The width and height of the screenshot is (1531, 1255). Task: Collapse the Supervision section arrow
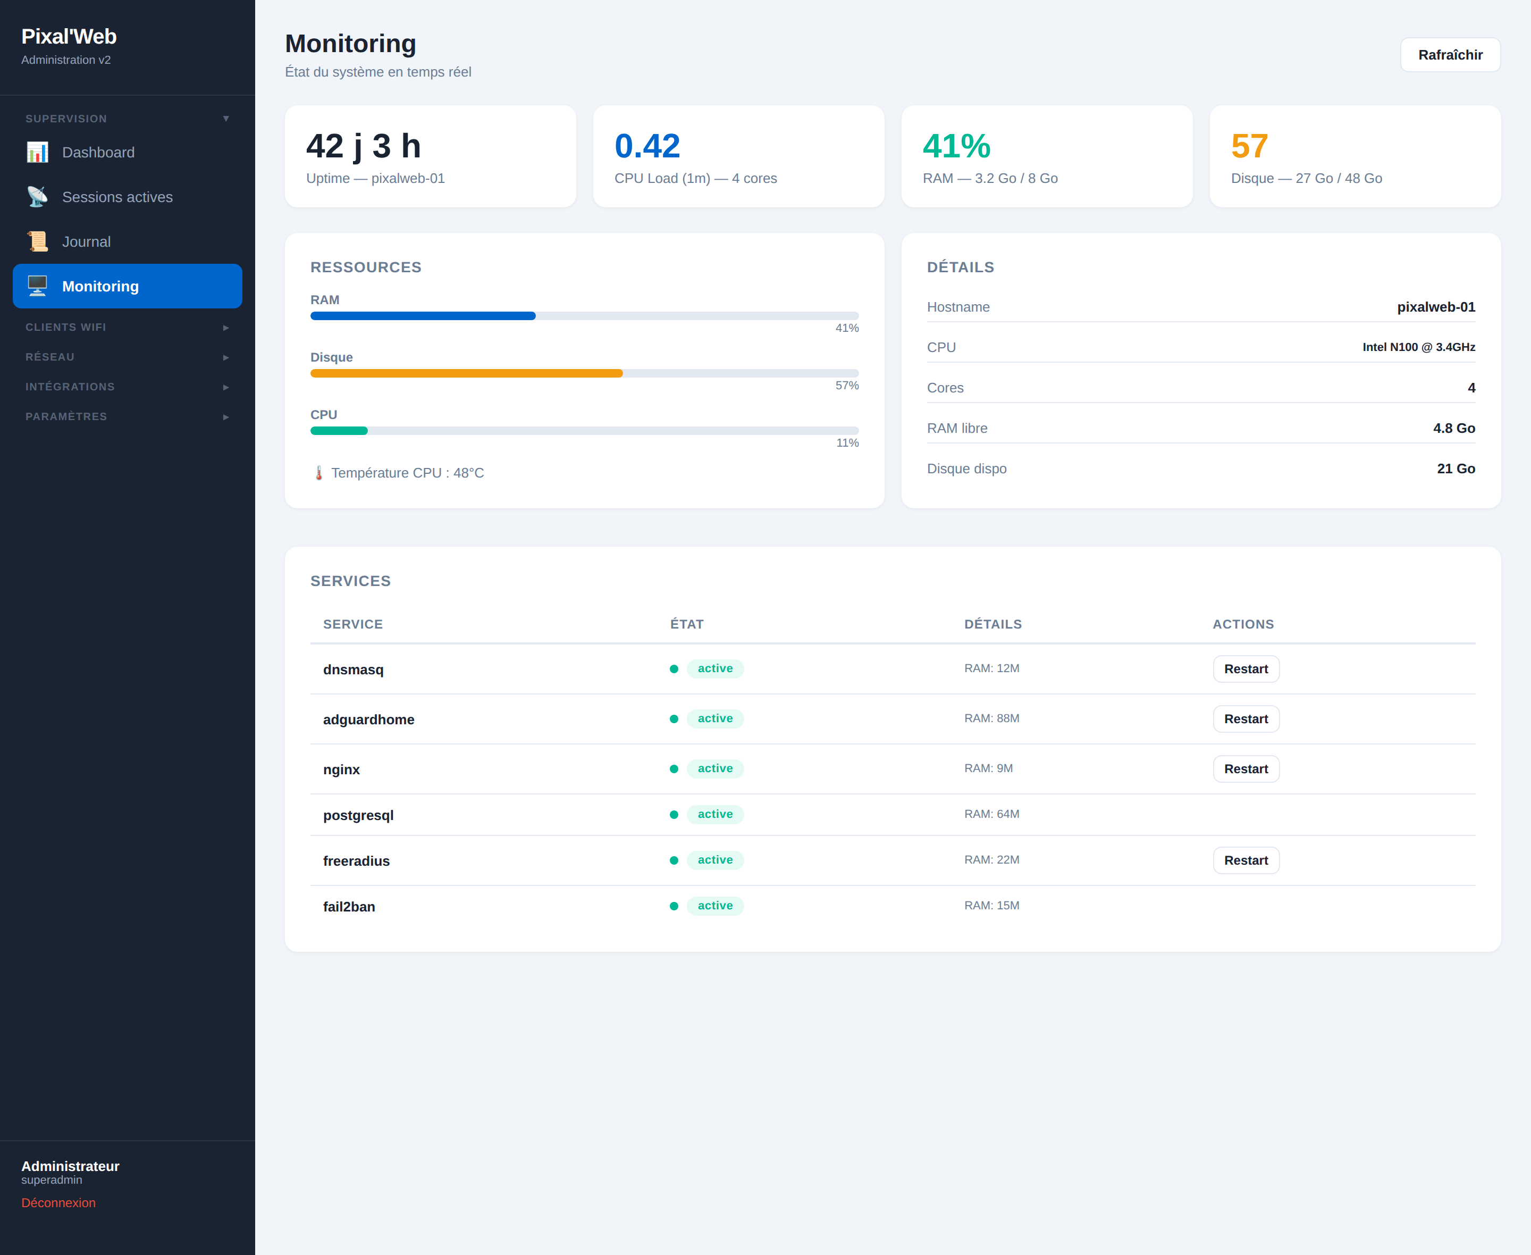[226, 119]
